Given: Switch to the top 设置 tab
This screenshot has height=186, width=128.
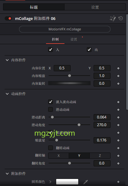Looking at the screenshot, I should click(95, 7).
